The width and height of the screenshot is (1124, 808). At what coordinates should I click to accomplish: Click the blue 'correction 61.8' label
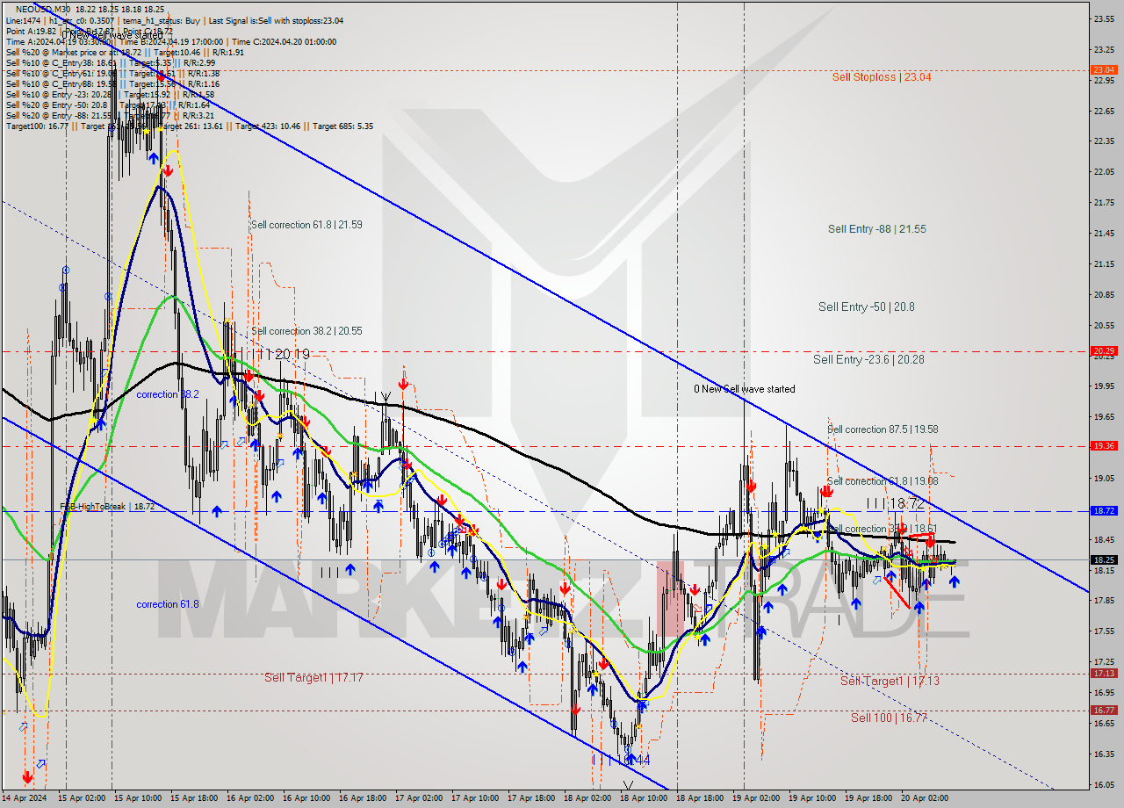(168, 604)
